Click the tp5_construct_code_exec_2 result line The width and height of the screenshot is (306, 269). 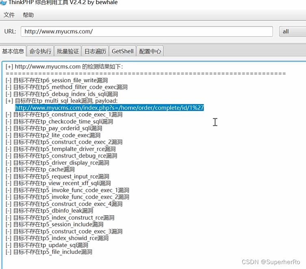tap(64, 142)
